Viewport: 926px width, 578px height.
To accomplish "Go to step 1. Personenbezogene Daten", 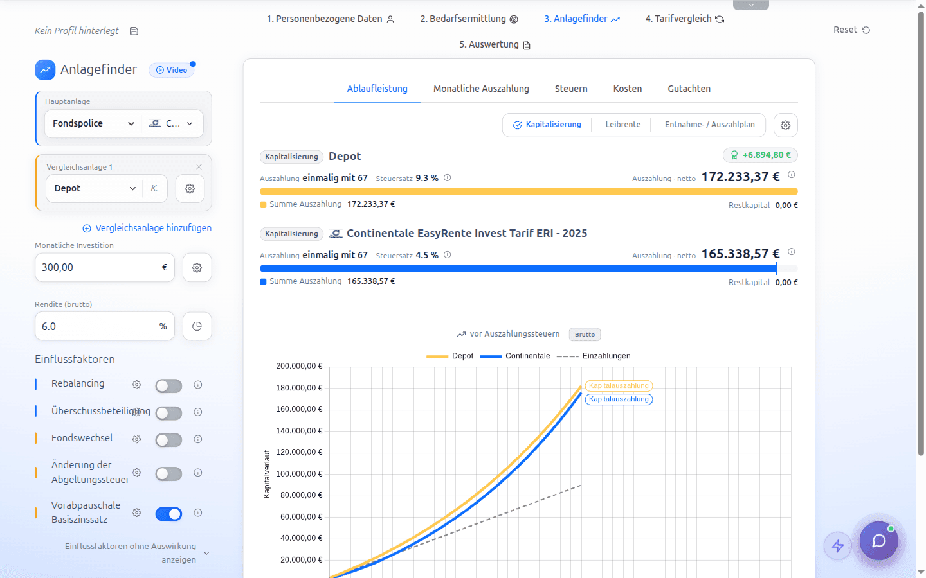I will click(x=331, y=19).
